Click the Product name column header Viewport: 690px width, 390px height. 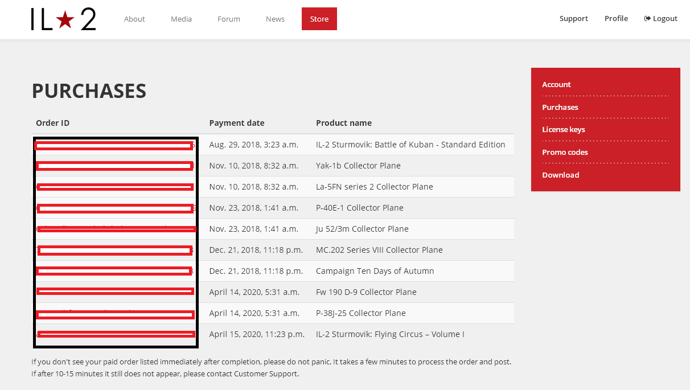344,123
